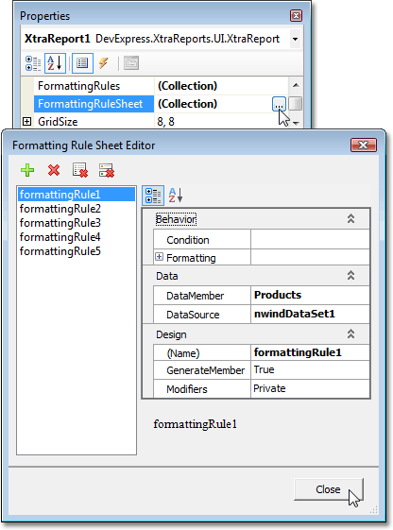Click the Properties list view icon
This screenshot has height=530, width=393.
point(82,63)
